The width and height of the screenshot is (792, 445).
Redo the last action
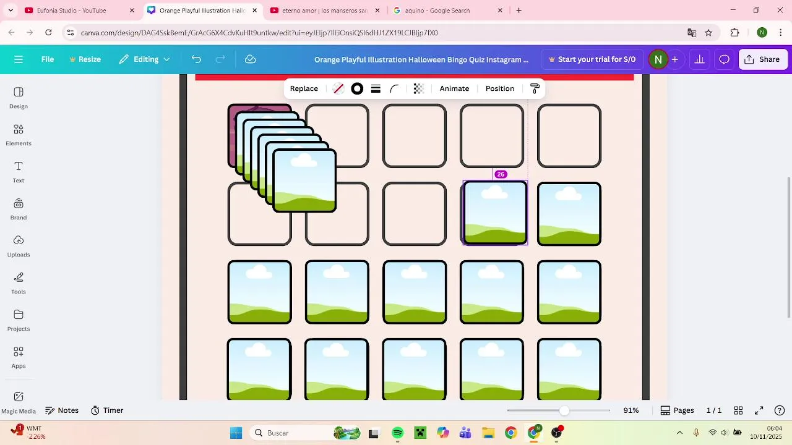tap(220, 59)
